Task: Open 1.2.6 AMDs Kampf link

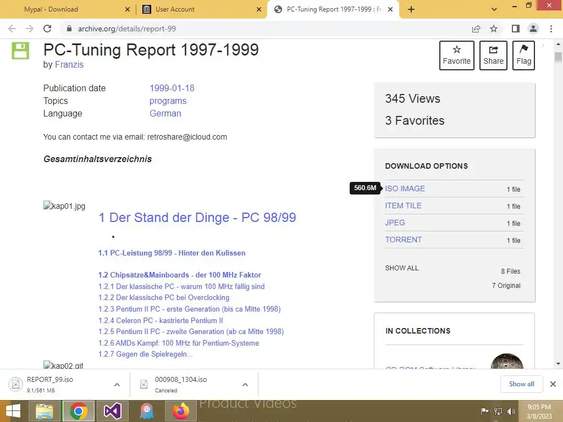Action: [179, 343]
